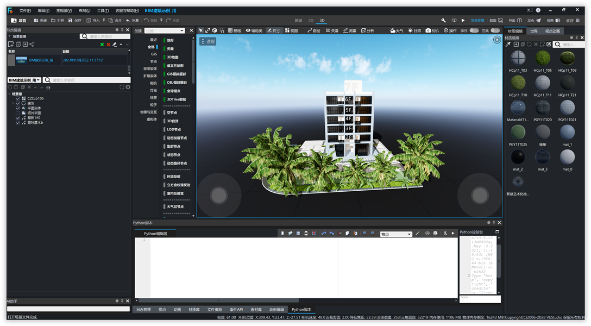Image resolution: width=591 pixels, height=326 pixels.
Task: Select the arrow pointer tool in viewport toolbar
Action: [x=200, y=30]
